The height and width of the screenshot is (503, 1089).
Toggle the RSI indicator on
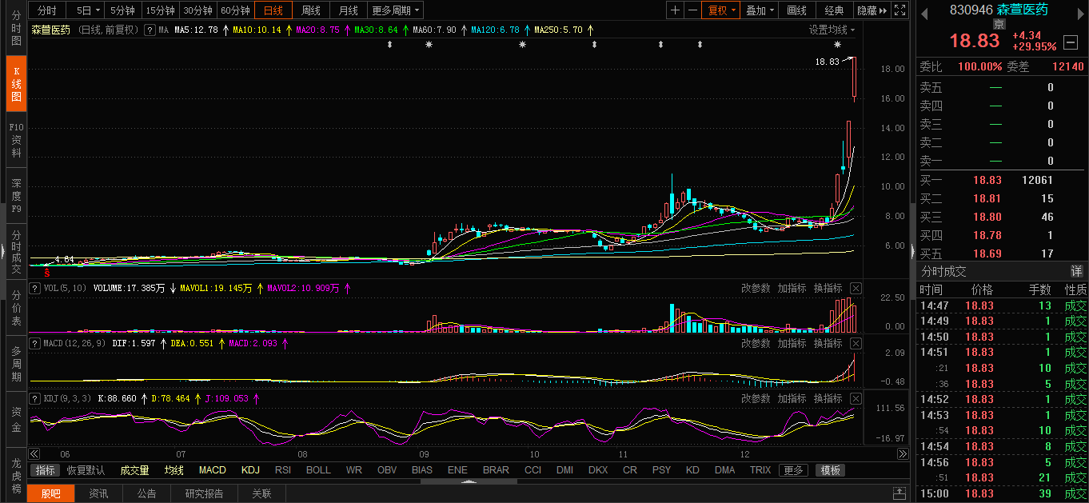point(283,470)
